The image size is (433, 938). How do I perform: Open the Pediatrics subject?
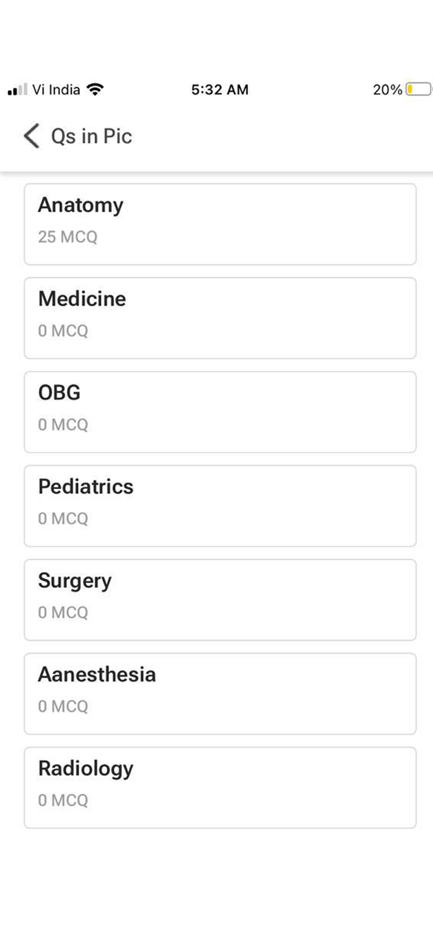(x=220, y=505)
